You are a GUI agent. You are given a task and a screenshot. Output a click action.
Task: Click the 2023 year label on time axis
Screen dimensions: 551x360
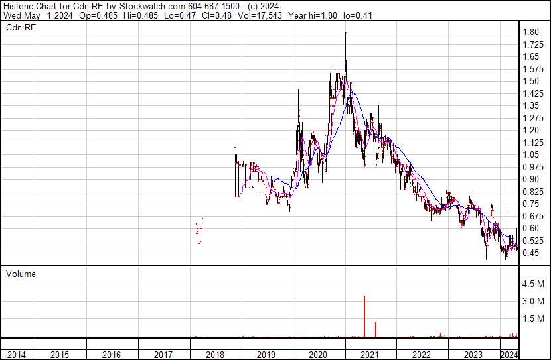point(473,355)
